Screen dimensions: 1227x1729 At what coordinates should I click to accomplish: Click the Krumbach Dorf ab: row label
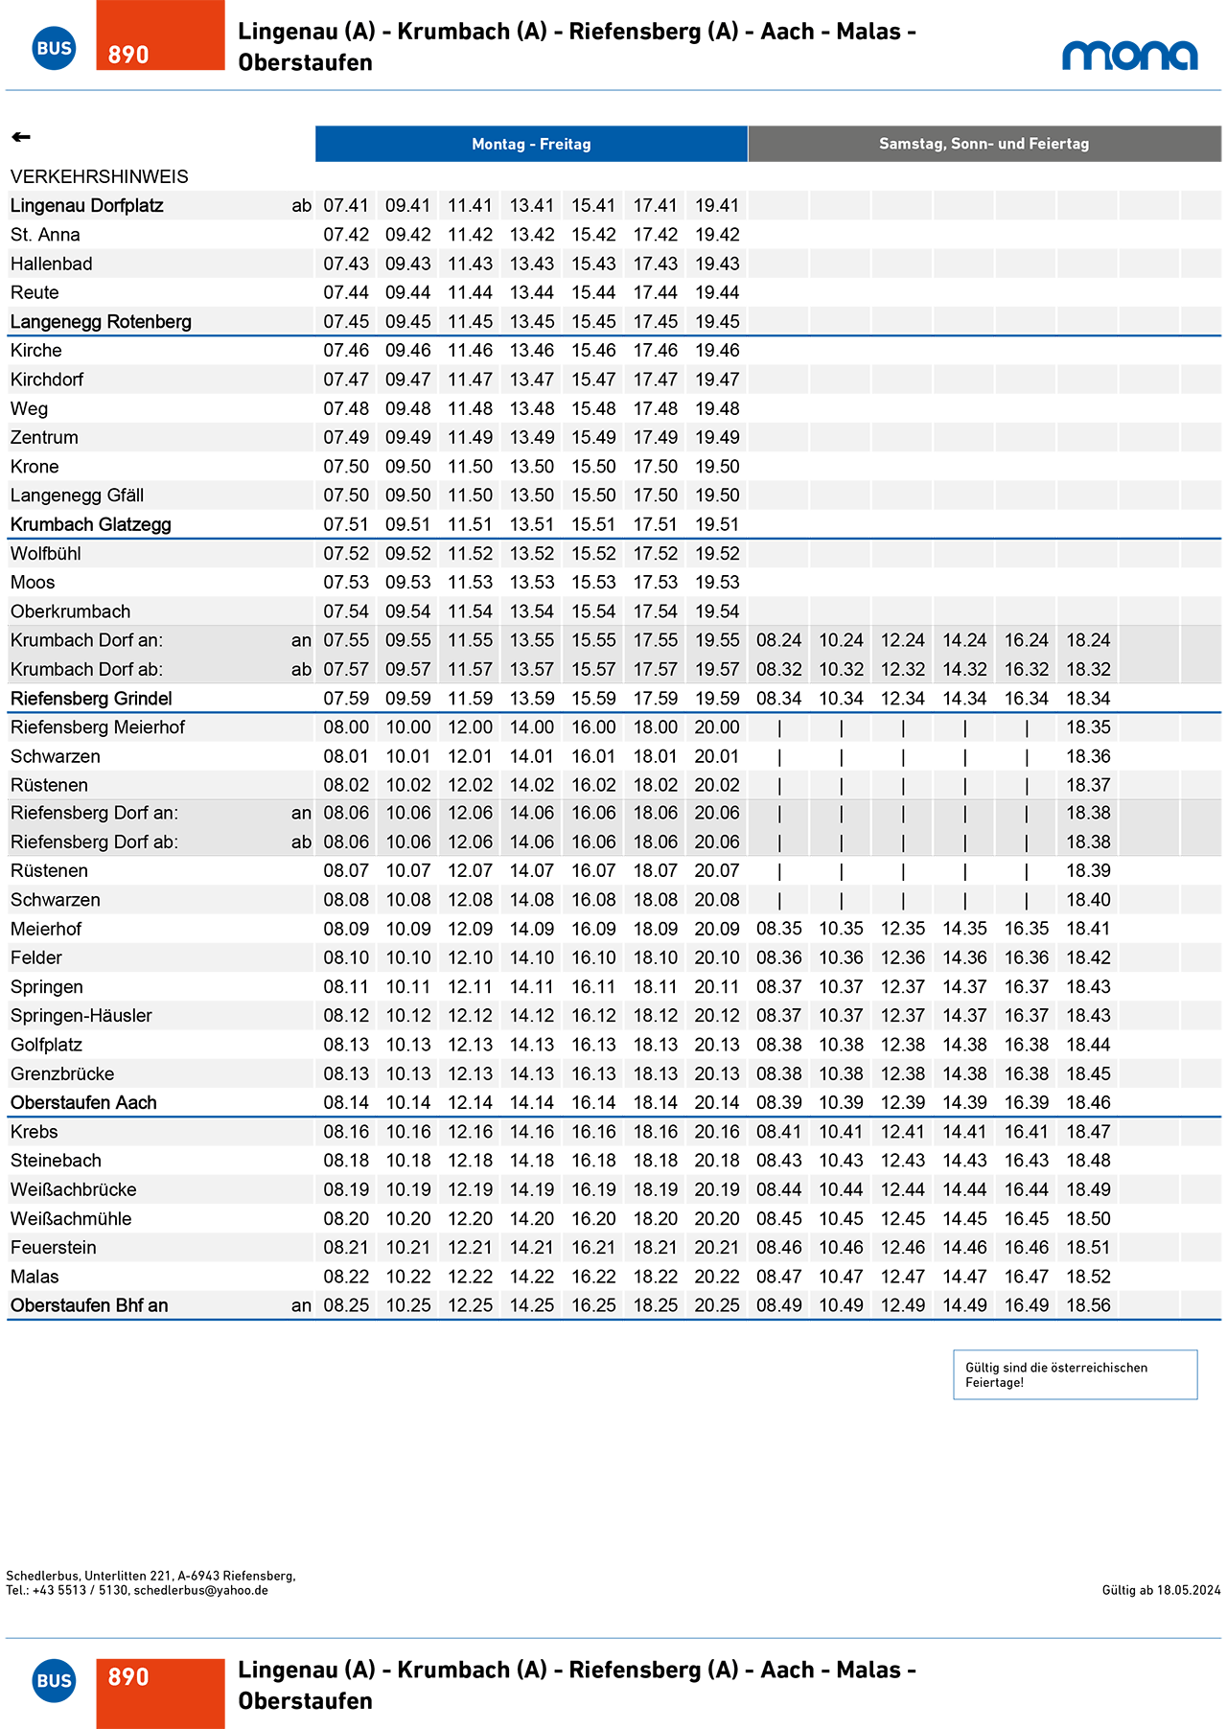pos(86,669)
